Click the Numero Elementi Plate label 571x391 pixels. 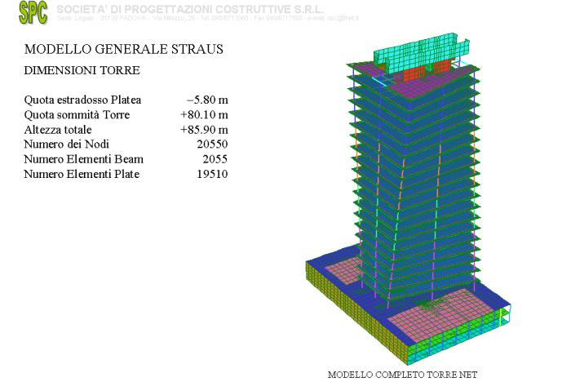tap(77, 174)
